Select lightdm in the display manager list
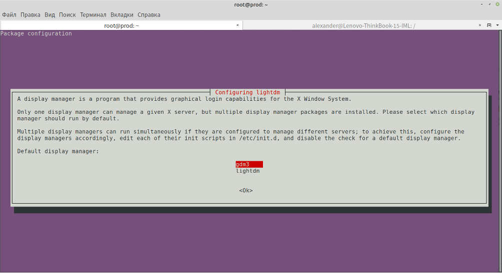Viewport: 502px width, 273px height. coord(248,171)
